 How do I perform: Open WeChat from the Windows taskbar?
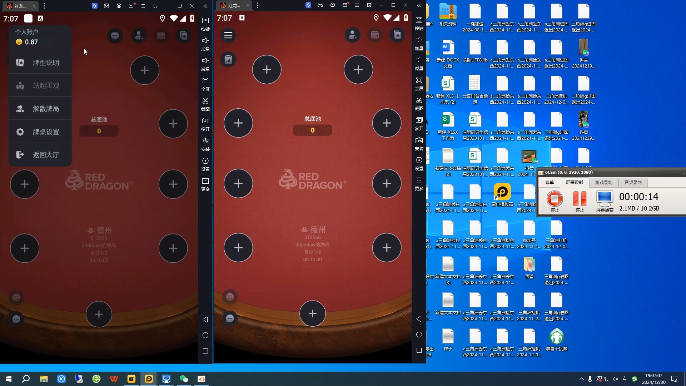(x=184, y=379)
